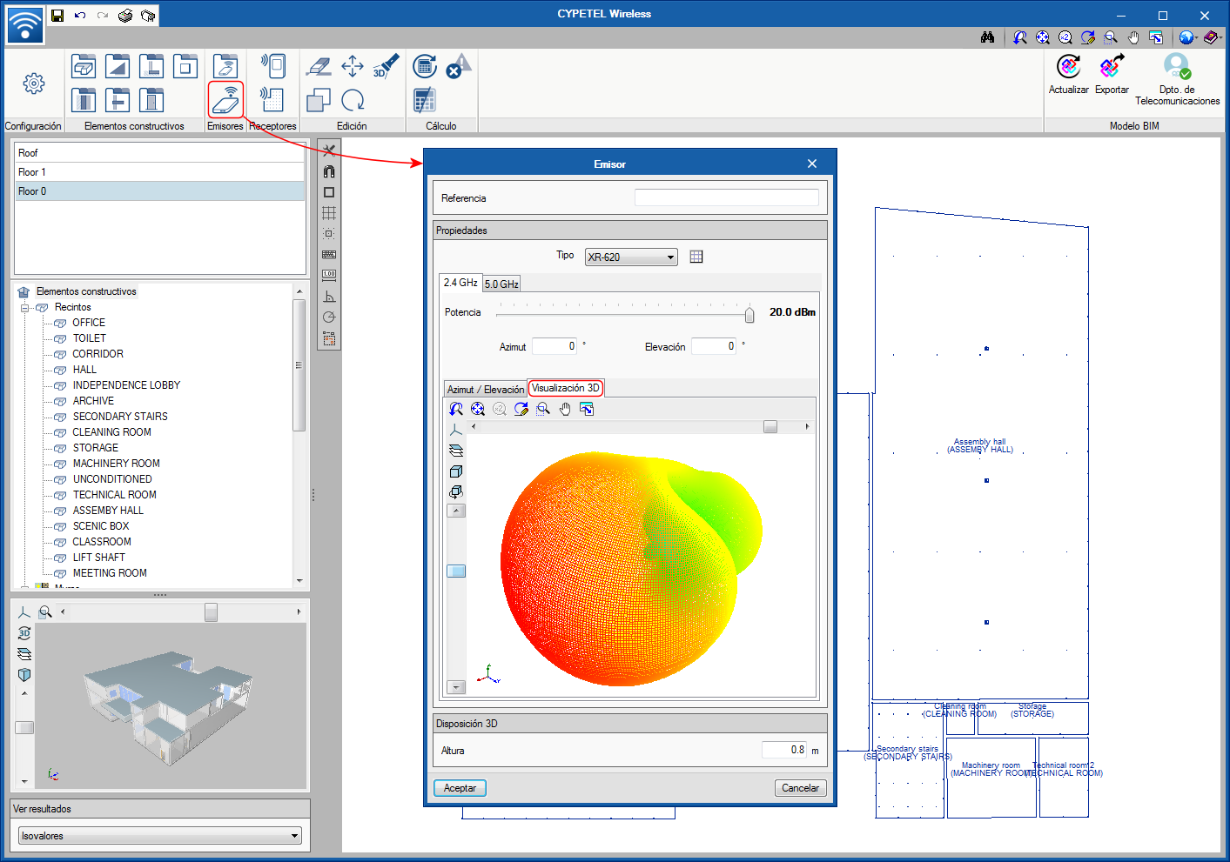Click the Referencia input field
The width and height of the screenshot is (1230, 862).
pos(727,197)
